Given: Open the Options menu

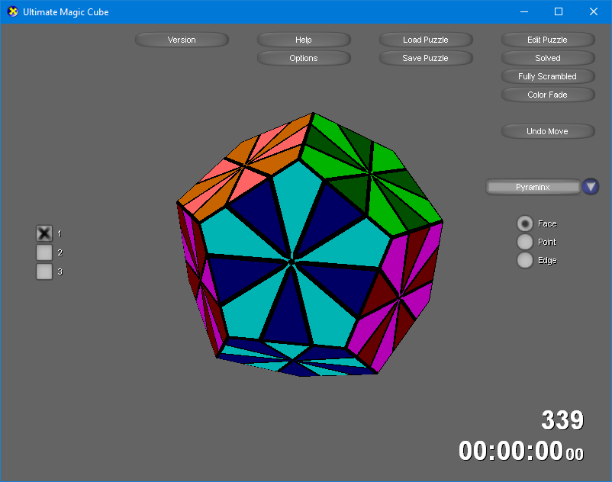Looking at the screenshot, I should (304, 57).
